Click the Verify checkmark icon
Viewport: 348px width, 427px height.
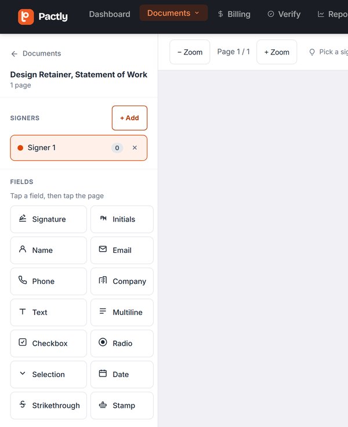pos(271,14)
